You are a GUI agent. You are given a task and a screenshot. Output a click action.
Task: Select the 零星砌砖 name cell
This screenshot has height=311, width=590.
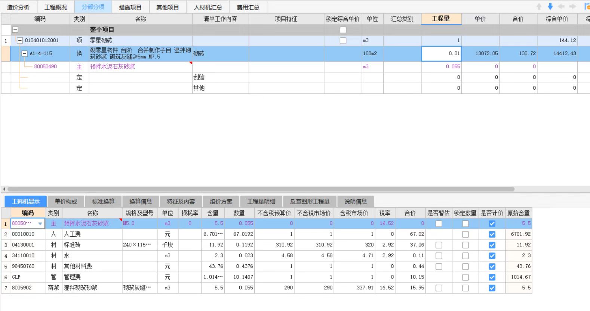pyautogui.click(x=141, y=41)
